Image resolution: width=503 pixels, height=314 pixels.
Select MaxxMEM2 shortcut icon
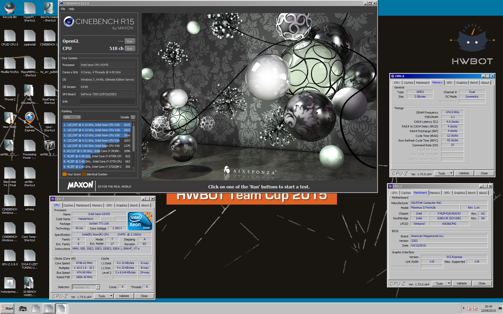[x=30, y=67]
